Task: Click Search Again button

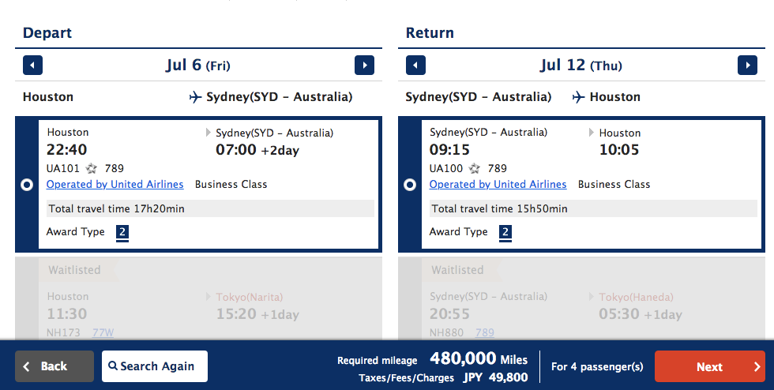Action: (155, 366)
